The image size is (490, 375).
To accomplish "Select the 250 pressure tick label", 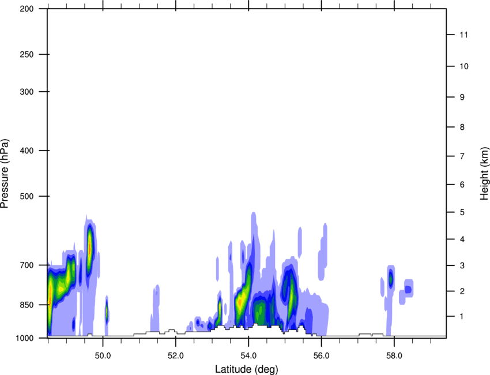I will [25, 54].
